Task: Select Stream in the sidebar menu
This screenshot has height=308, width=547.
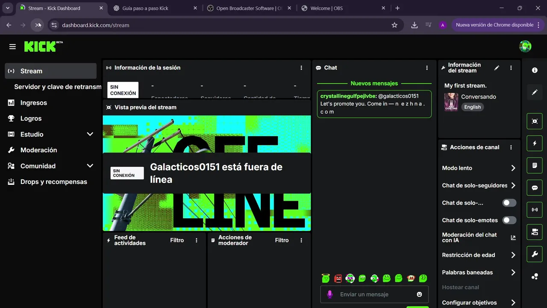Action: tap(51, 71)
